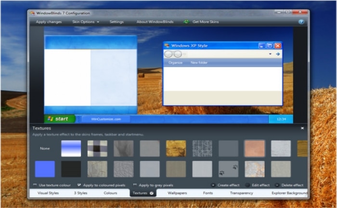The width and height of the screenshot is (337, 208).
Task: Select the None texture option
Action: tap(45, 148)
